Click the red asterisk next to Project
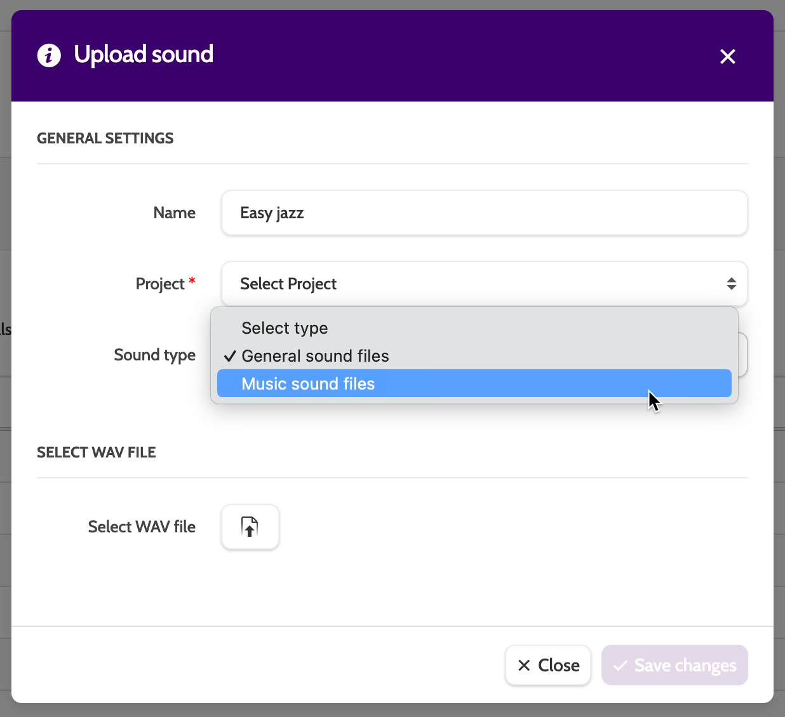 tap(192, 280)
